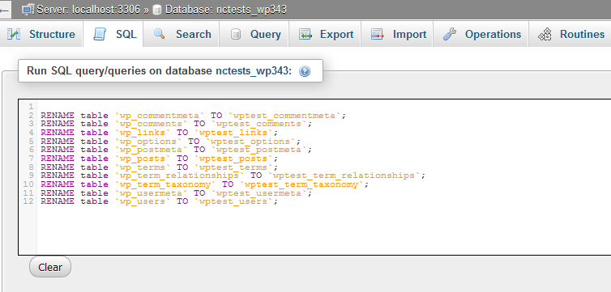Click the Import icon
611x292 pixels.
point(378,34)
